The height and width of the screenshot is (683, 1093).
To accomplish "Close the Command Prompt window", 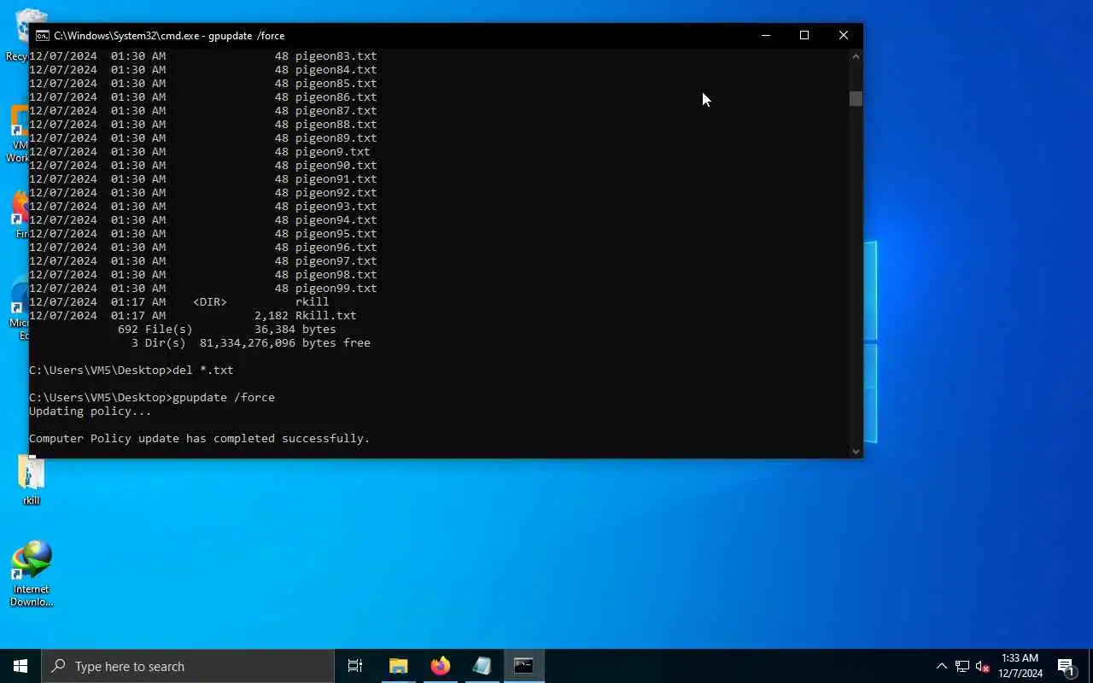I will tap(844, 35).
